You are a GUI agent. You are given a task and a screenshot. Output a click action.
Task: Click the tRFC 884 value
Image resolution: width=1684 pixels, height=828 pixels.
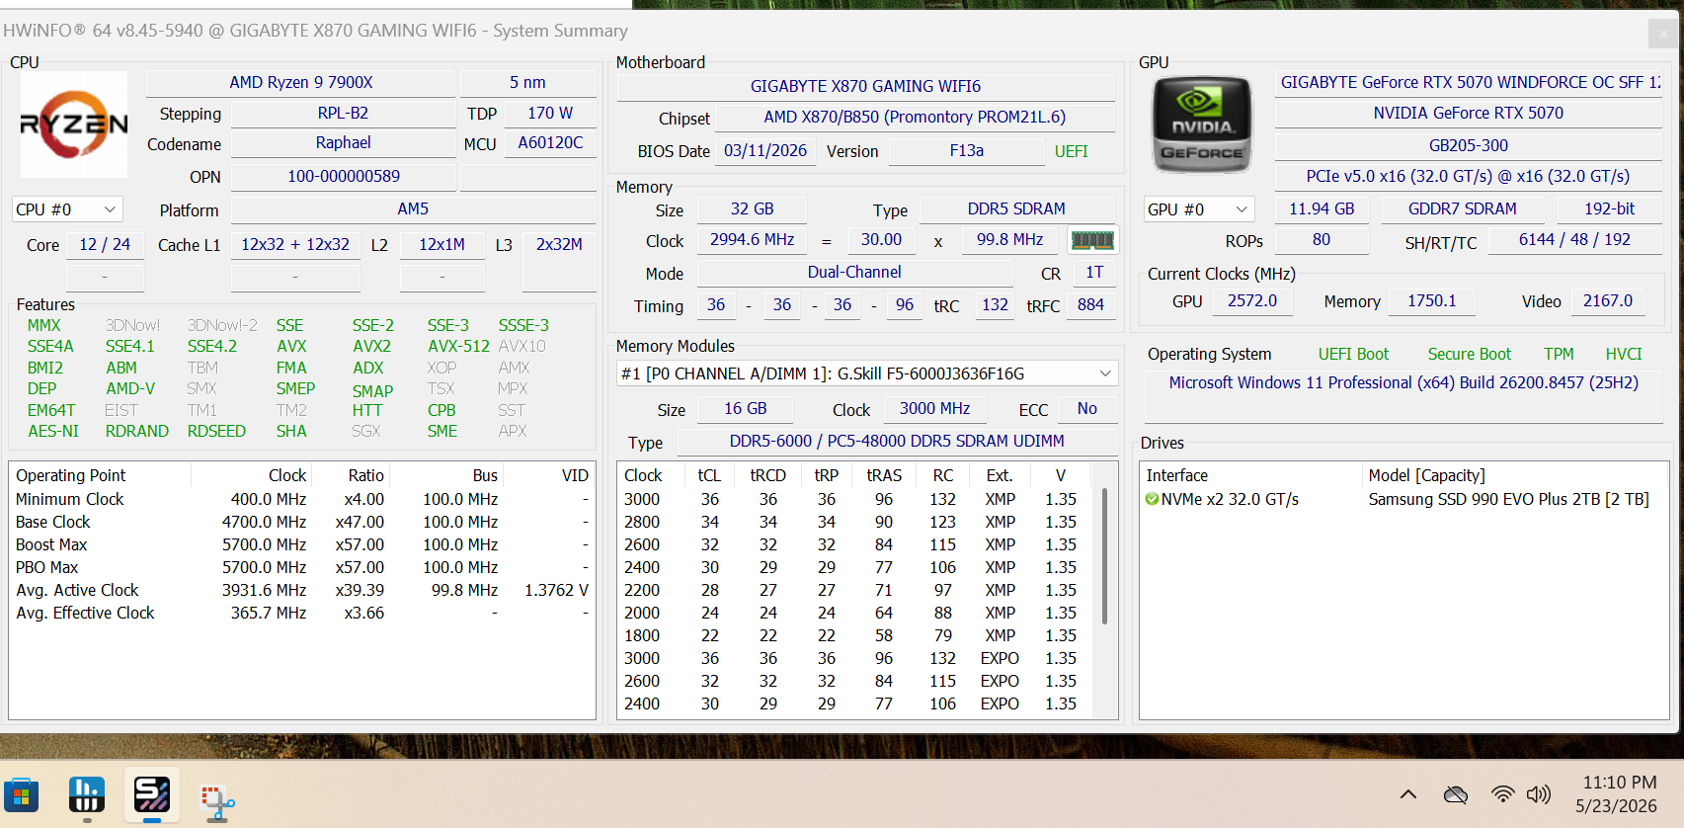(1090, 305)
